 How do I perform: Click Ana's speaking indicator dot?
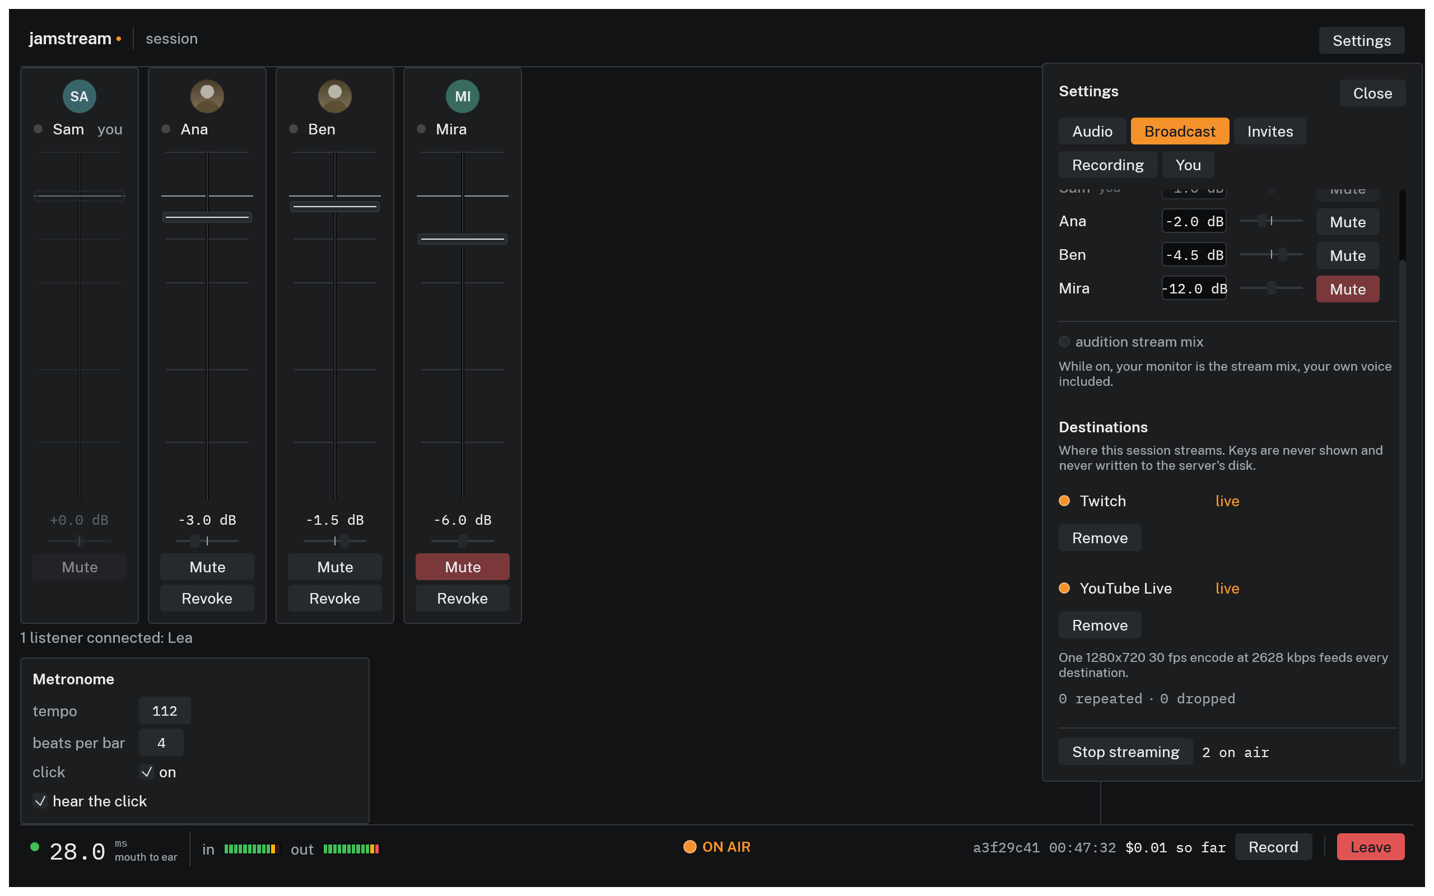pyautogui.click(x=166, y=129)
